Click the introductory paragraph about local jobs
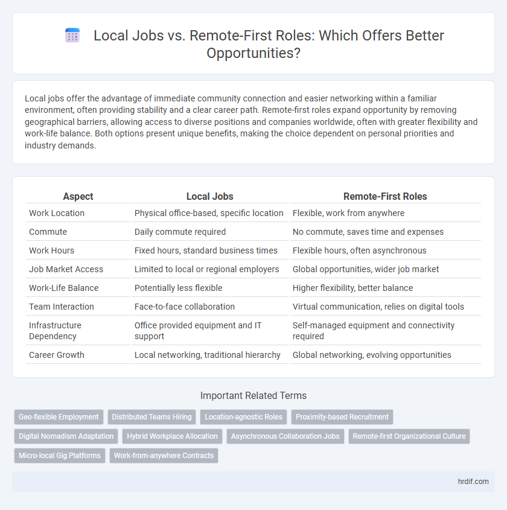 (x=251, y=122)
